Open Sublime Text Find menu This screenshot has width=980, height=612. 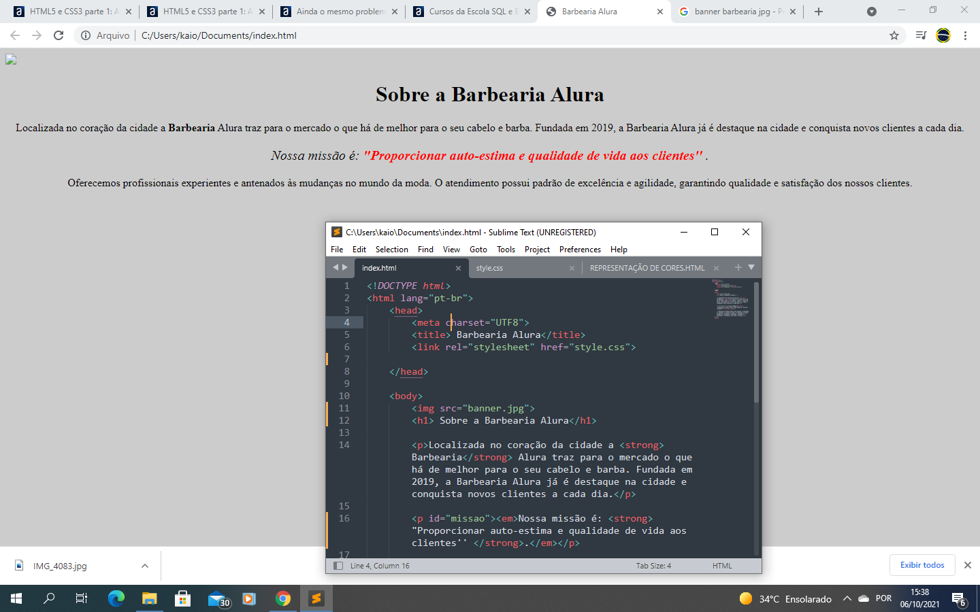click(425, 250)
